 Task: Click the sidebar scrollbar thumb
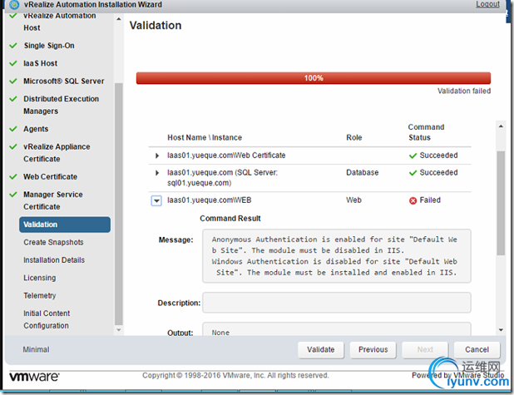[119, 204]
